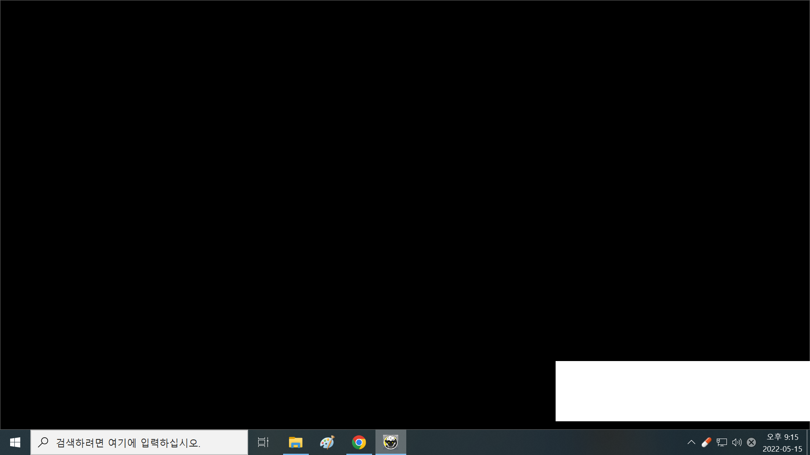
Task: Click the Show Desktop strip
Action: click(x=808, y=442)
